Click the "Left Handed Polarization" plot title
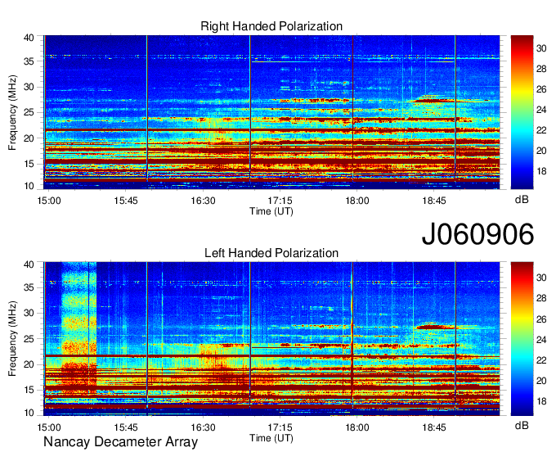The image size is (556, 452). tap(271, 253)
